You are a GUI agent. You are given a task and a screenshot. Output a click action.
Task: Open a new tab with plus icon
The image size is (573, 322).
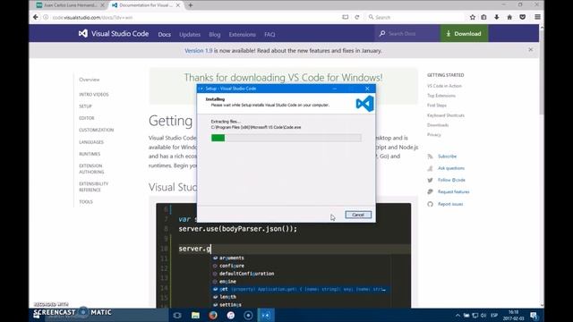191,5
